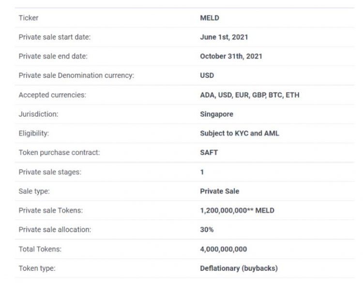Image resolution: width=363 pixels, height=283 pixels.
Task: Click the Deflationary (buybacks) token type
Action: tap(239, 268)
